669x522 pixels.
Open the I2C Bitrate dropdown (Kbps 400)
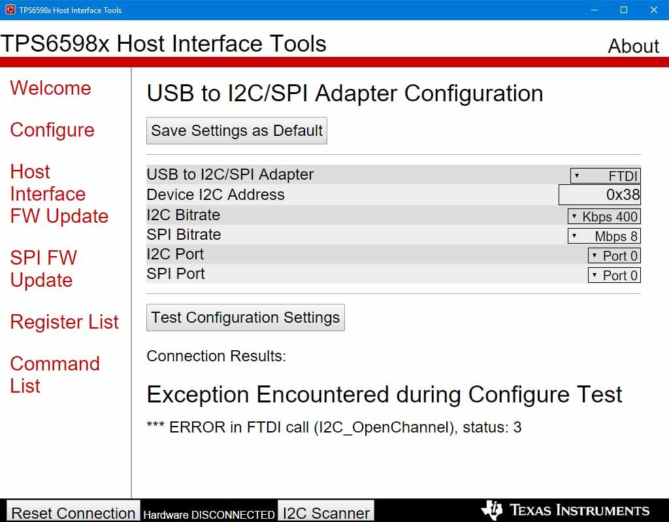pos(604,216)
